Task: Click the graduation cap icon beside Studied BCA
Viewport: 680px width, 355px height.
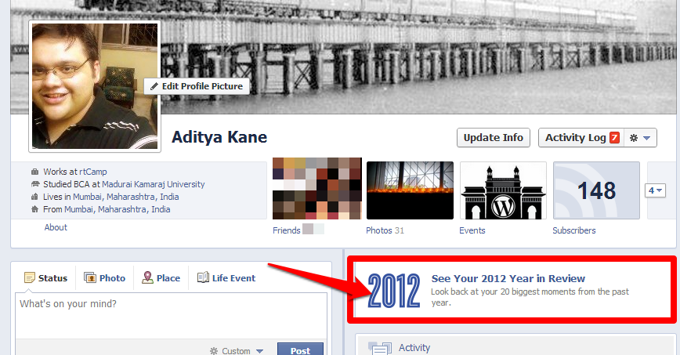Action: (x=35, y=184)
